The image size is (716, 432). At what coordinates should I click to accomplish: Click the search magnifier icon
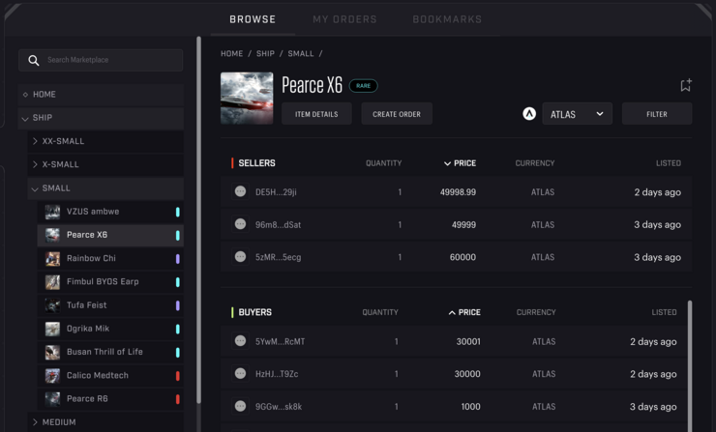[x=33, y=60]
